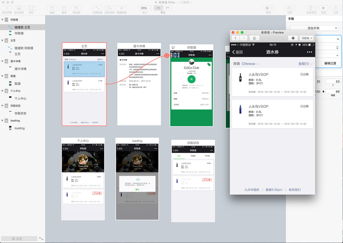Click the red link endpoint circle on canvas
Image resolution: width=343 pixels, height=243 pixels.
coord(167,56)
